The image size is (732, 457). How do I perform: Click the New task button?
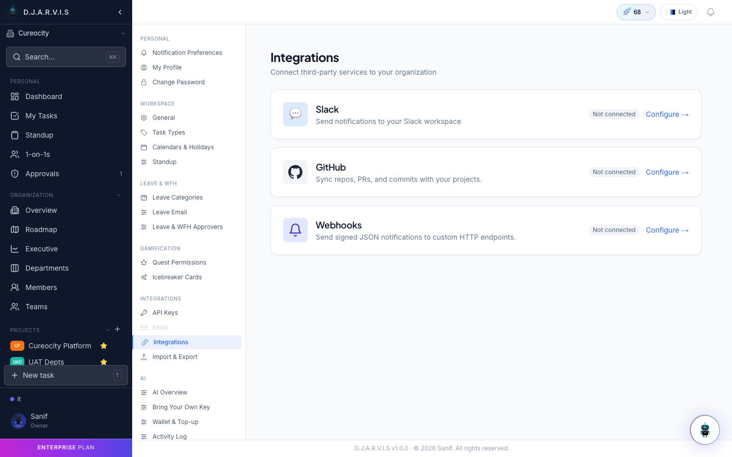click(66, 375)
